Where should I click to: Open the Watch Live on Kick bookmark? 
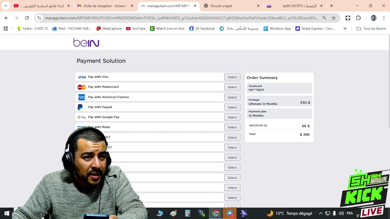point(167,29)
